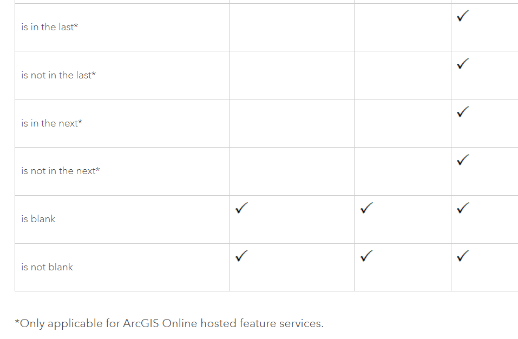Viewport: 518px width, 339px height.
Task: Select the 'is in the last*' operator label
Action: click(x=49, y=27)
